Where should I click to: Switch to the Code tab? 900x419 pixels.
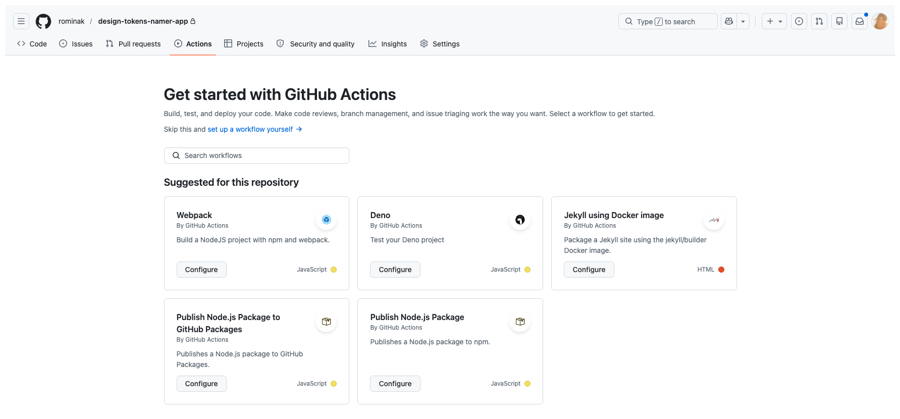point(32,44)
